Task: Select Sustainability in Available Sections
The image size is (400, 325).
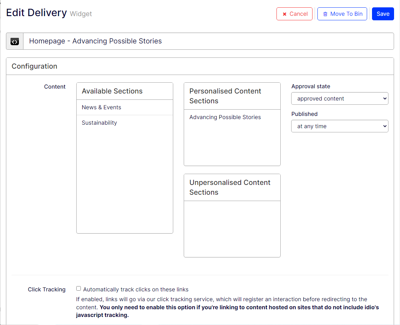Action: (99, 123)
